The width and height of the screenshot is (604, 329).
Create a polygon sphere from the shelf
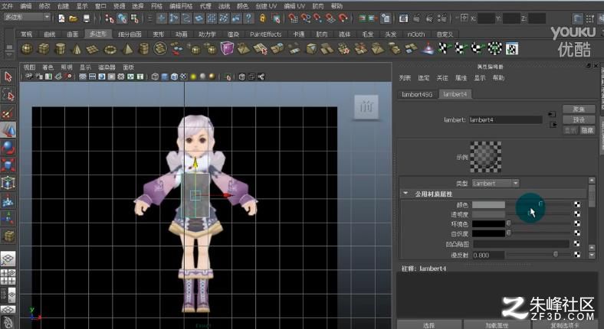(27, 49)
